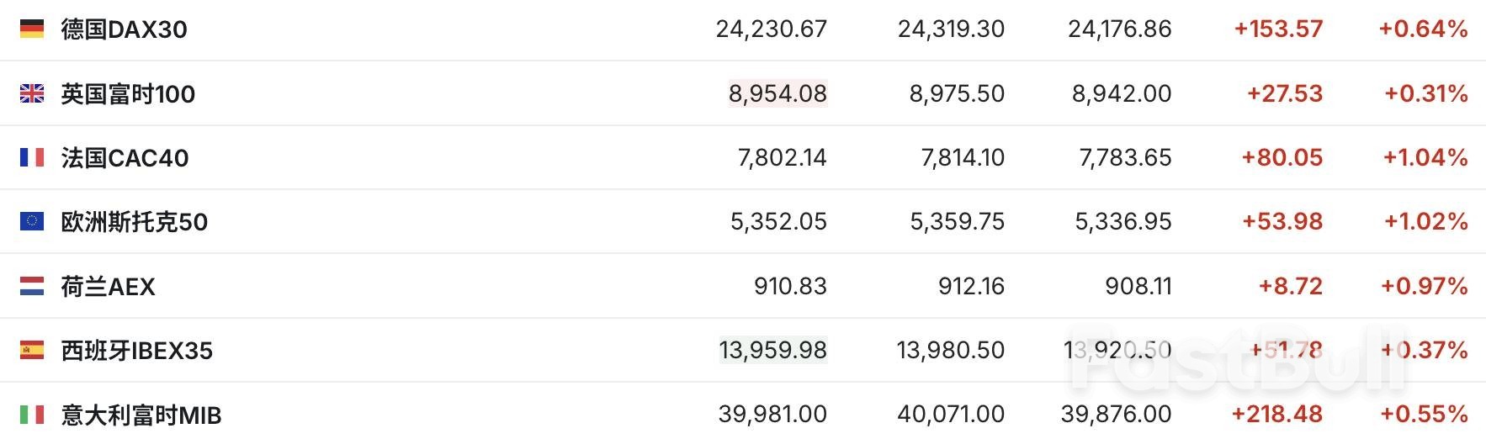Screen dimensions: 1486x439
Task: Click the Italian flag icon
Action: (32, 415)
